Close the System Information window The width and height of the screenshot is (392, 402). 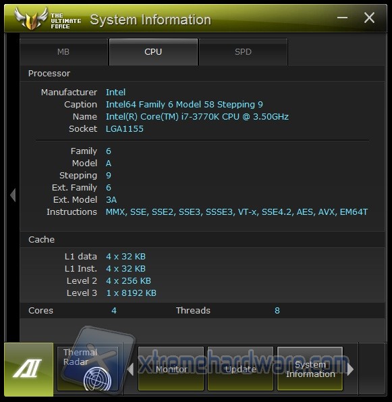(x=369, y=18)
